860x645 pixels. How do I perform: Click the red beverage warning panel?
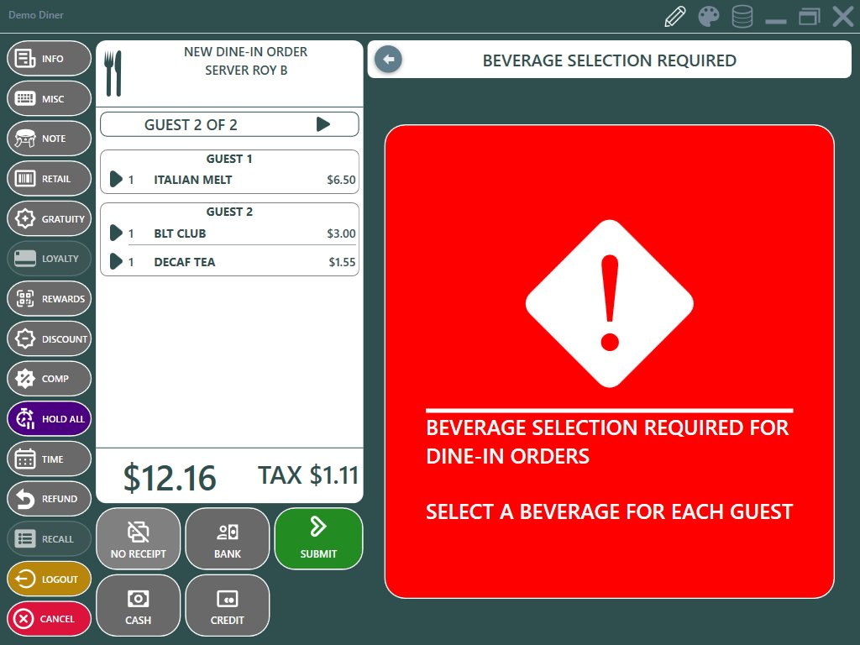pyautogui.click(x=609, y=361)
